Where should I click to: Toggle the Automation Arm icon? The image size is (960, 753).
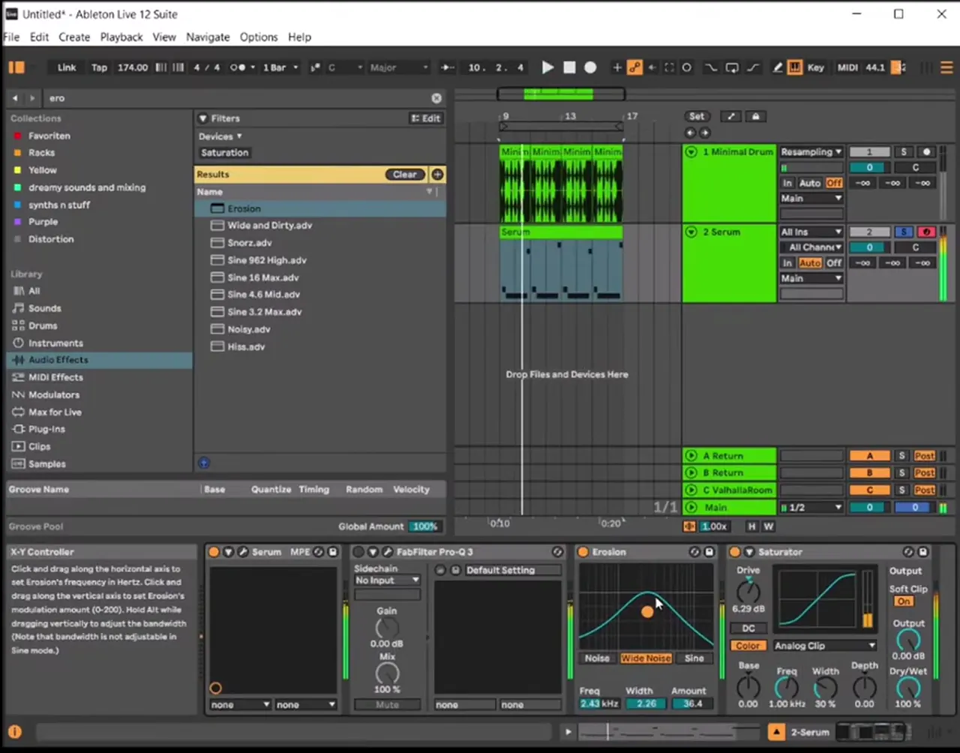634,67
